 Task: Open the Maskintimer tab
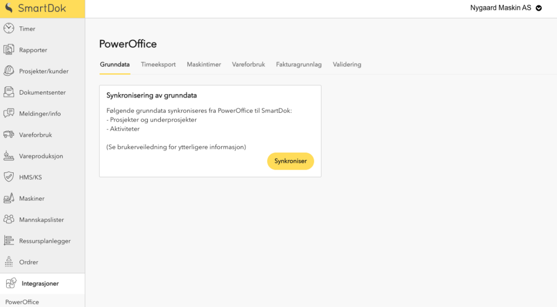(204, 65)
